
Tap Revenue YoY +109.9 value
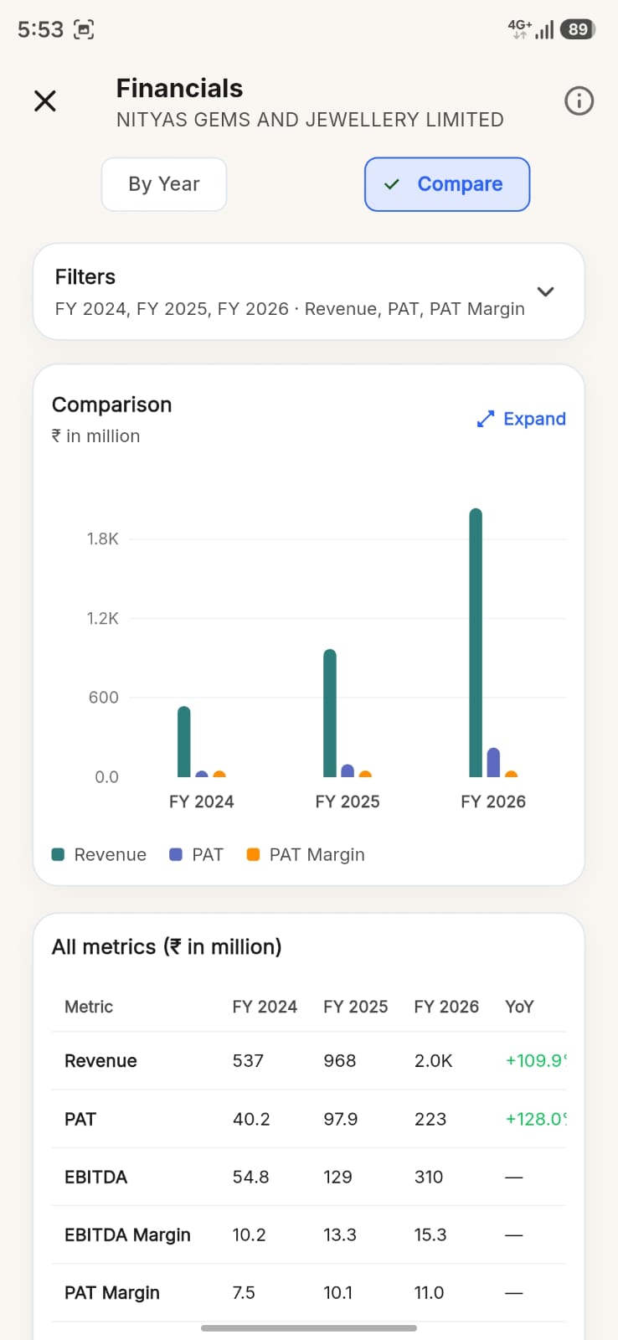pos(536,1060)
